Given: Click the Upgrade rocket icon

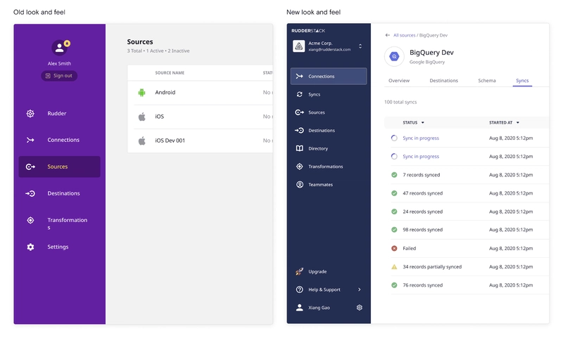Looking at the screenshot, I should tap(300, 271).
